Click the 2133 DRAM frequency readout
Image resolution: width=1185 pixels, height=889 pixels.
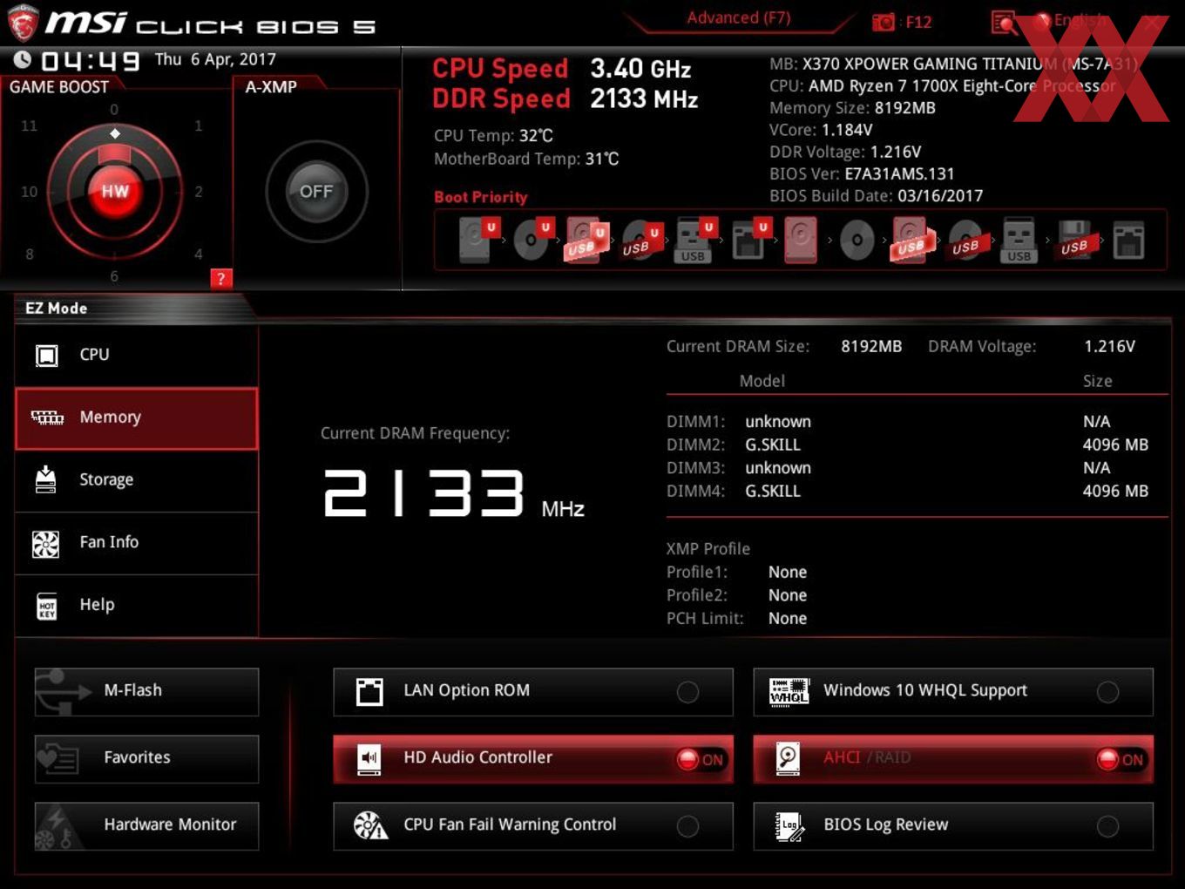coord(424,493)
